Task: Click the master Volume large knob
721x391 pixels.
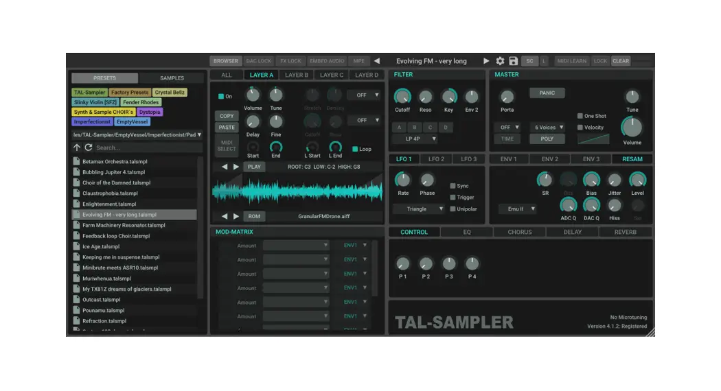Action: tap(632, 128)
